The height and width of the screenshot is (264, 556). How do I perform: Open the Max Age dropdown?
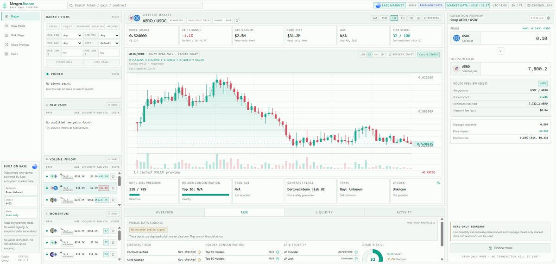(71, 43)
